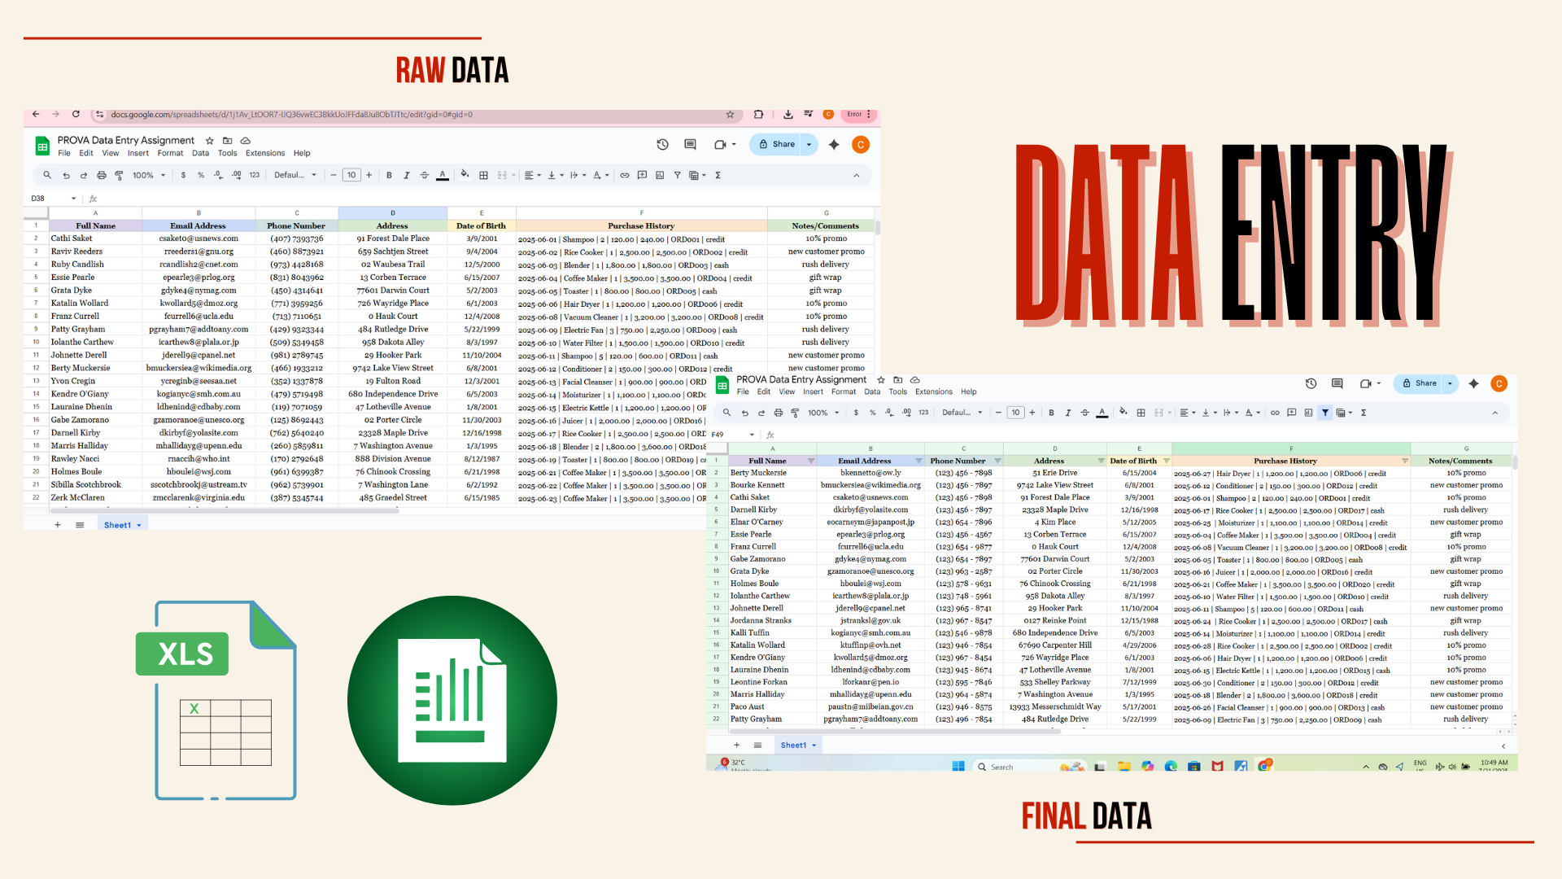This screenshot has height=879, width=1562.
Task: Insert chart from raw data window toolbar
Action: tap(659, 175)
